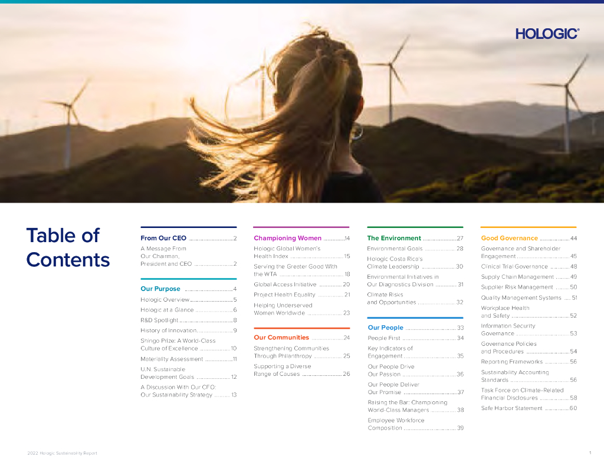Image resolution: width=604 pixels, height=466 pixels.
Task: Go to Our Communities section heading
Action: coord(301,338)
